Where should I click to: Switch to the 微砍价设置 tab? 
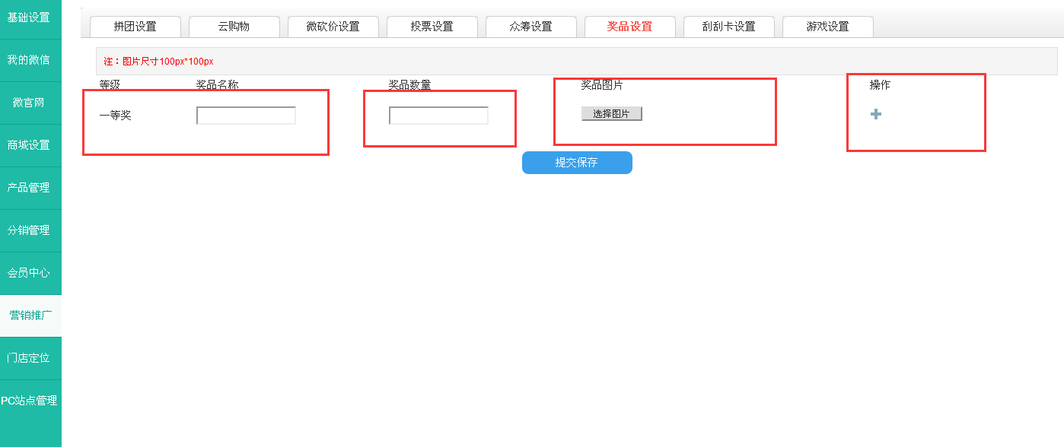coord(333,27)
